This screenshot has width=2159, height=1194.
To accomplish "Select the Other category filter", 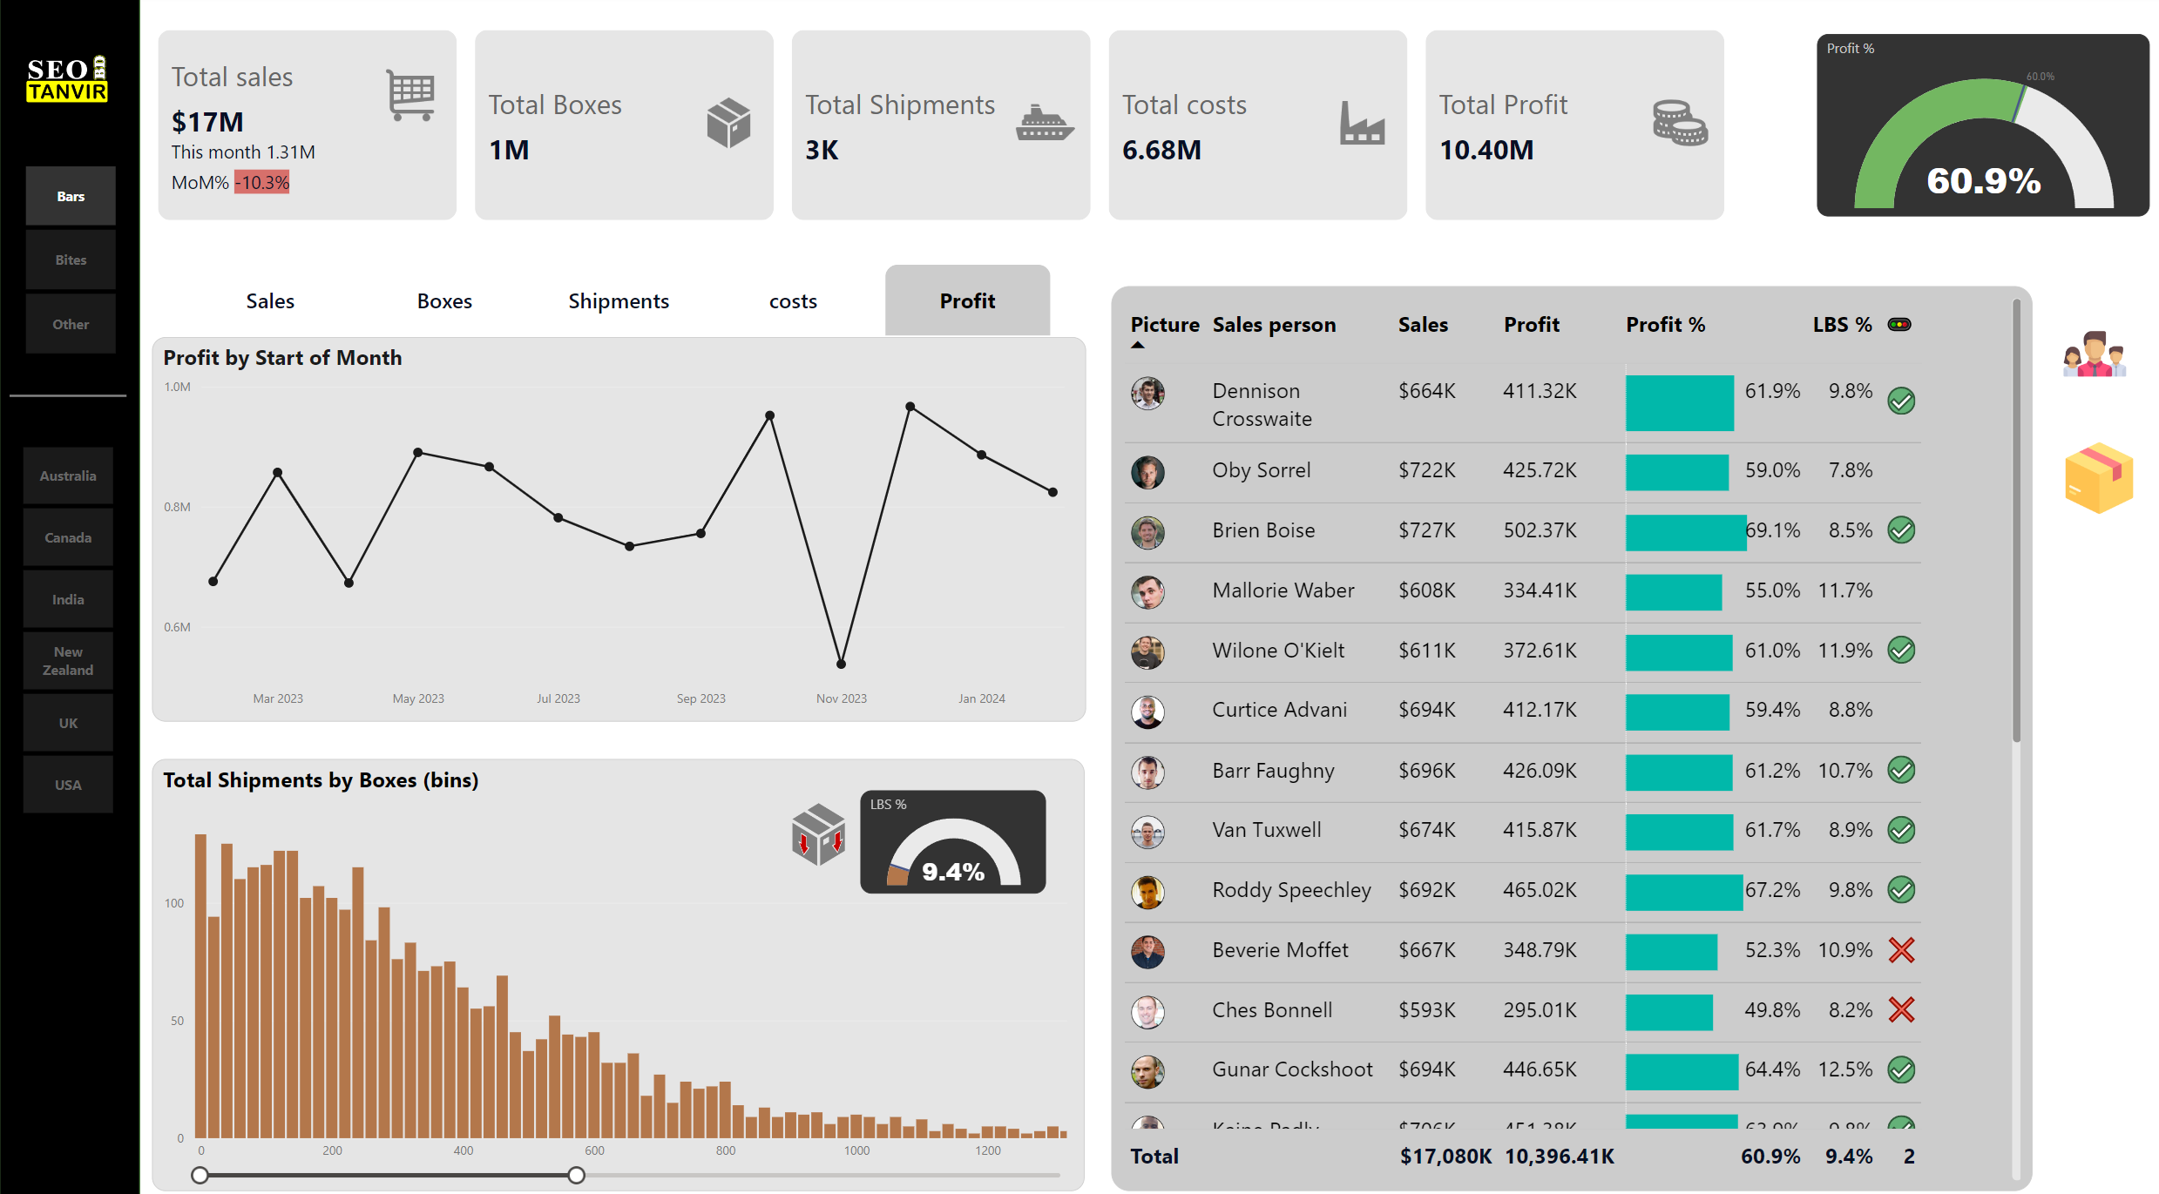I will pos(71,324).
